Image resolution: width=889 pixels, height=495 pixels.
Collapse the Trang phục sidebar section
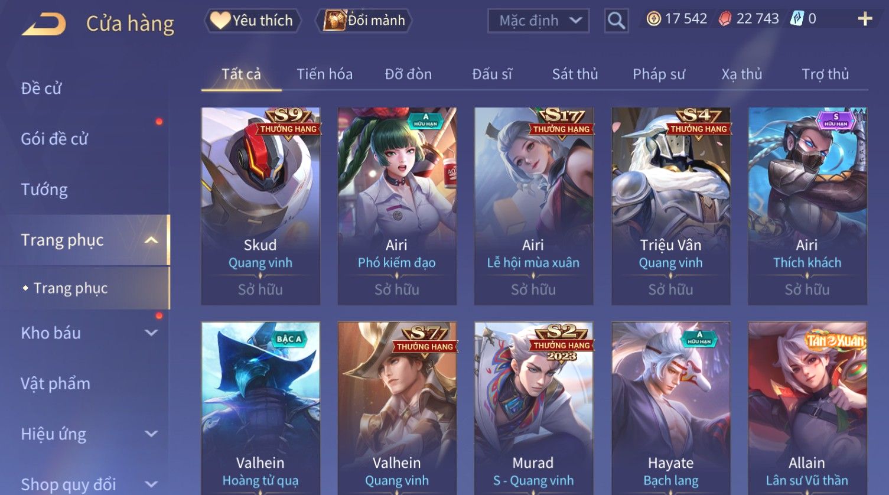pos(151,240)
